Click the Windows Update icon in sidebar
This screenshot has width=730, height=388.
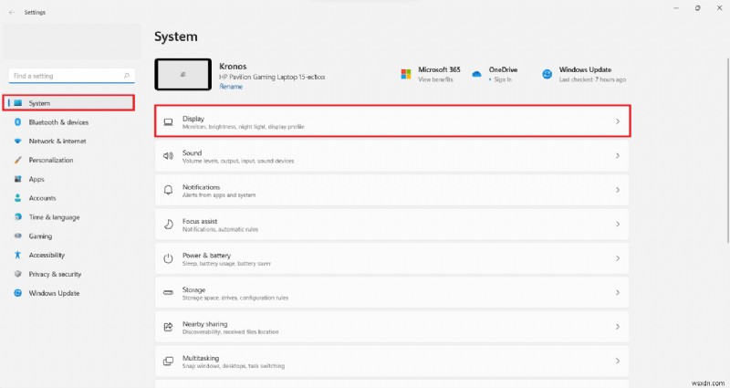coord(17,293)
